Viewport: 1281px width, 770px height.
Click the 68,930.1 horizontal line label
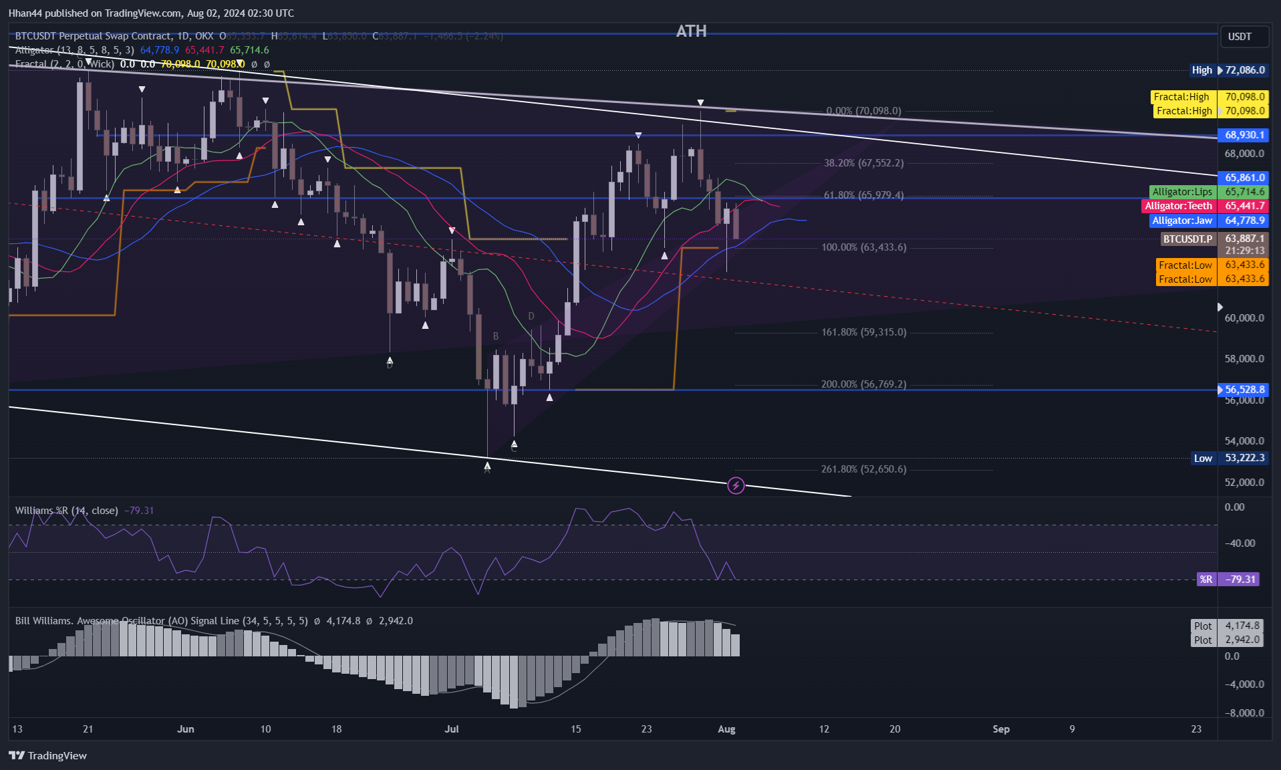click(x=1244, y=135)
